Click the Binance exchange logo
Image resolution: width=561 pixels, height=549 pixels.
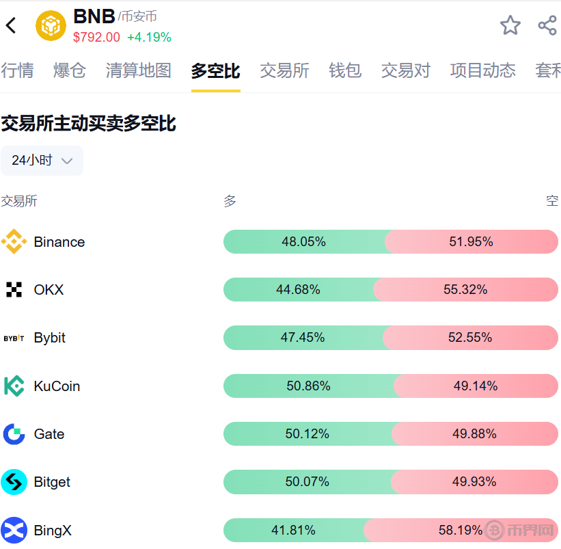(14, 242)
